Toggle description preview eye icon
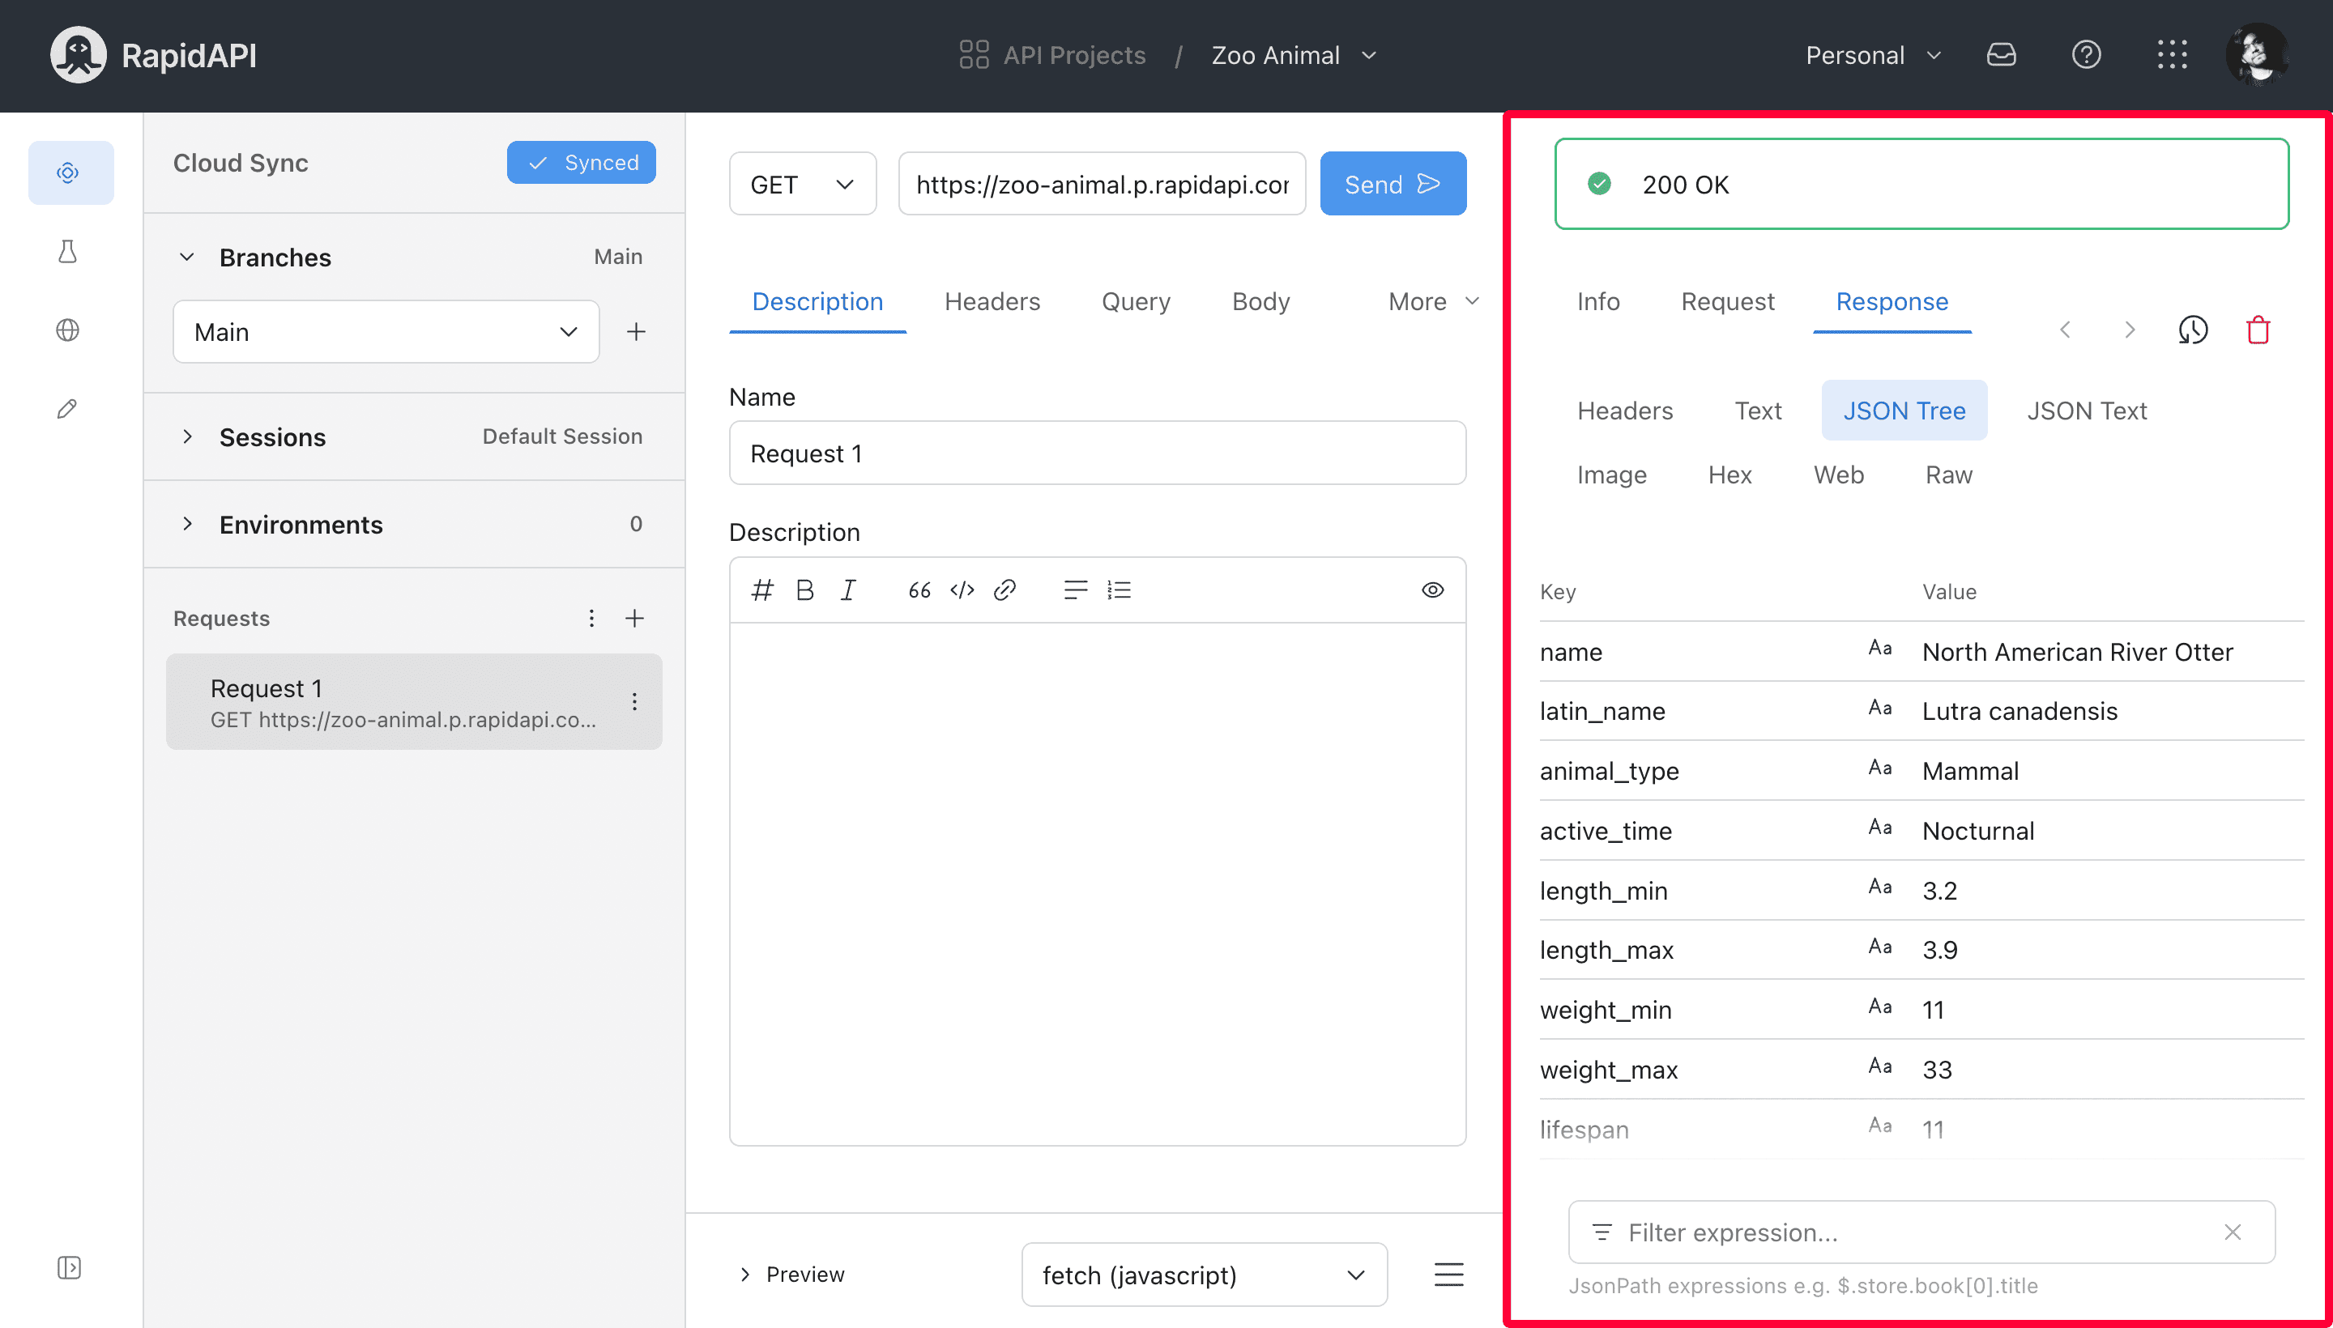This screenshot has height=1328, width=2333. 1432,590
